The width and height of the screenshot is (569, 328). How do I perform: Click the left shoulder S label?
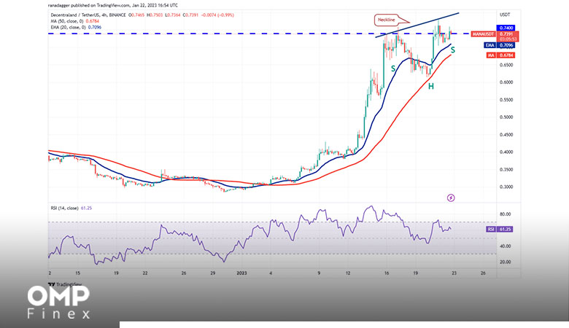coord(393,69)
